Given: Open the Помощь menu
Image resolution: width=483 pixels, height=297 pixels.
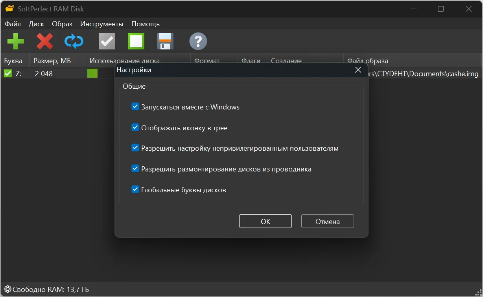Looking at the screenshot, I should (x=146, y=24).
